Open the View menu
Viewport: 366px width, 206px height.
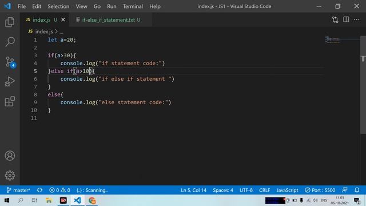pyautogui.click(x=81, y=6)
